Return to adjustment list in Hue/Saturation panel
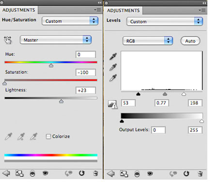 6,173
